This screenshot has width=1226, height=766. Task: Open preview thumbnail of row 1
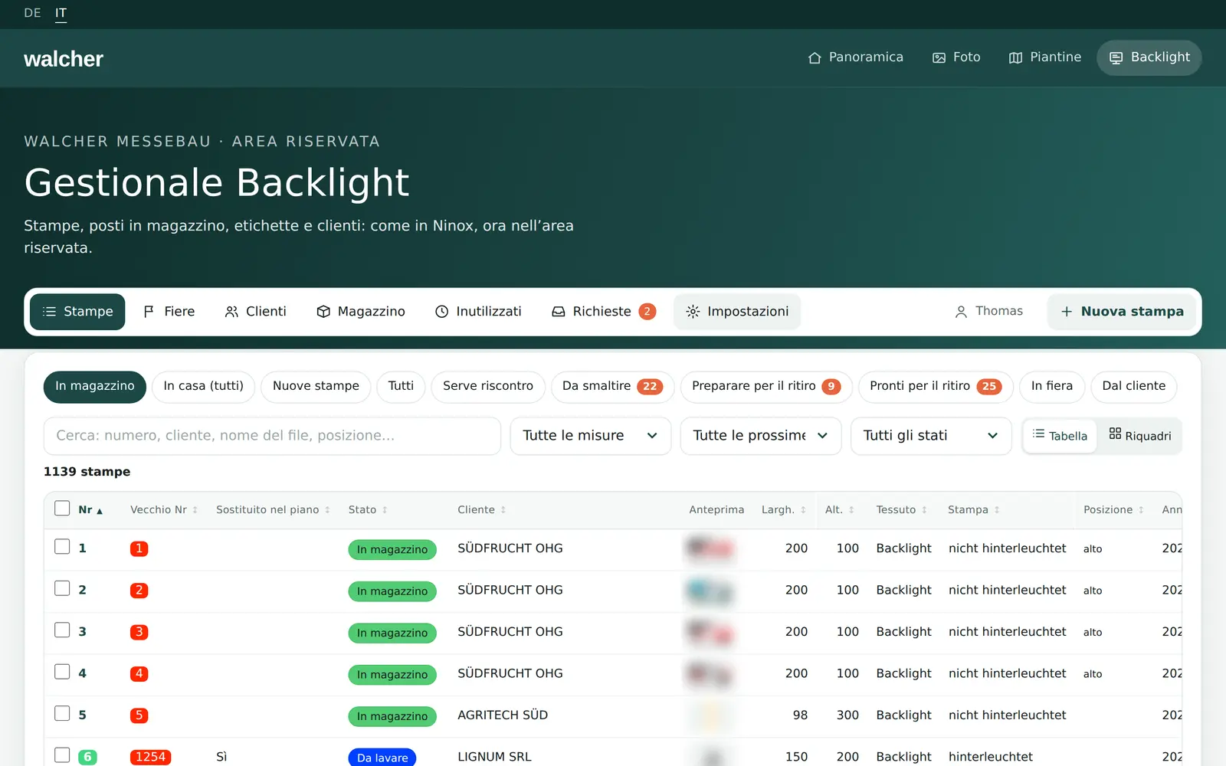[710, 548]
